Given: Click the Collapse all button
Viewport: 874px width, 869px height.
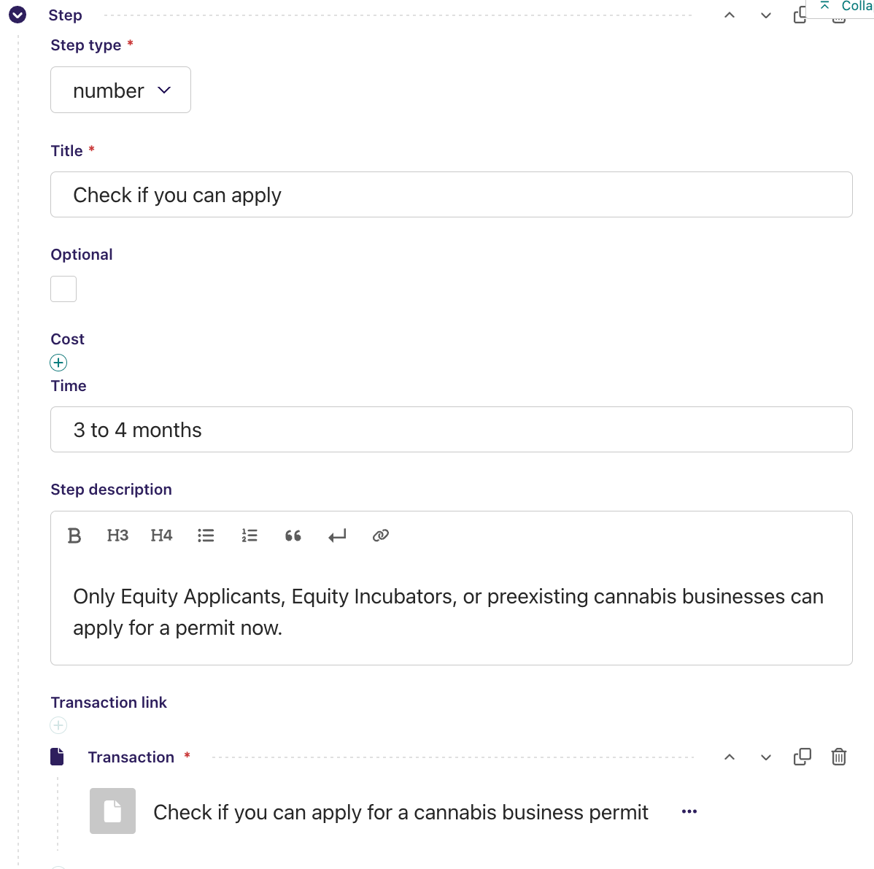Looking at the screenshot, I should pyautogui.click(x=845, y=7).
